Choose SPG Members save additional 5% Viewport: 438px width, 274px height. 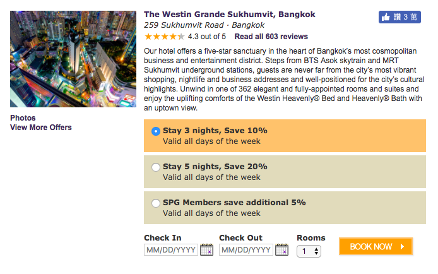tap(156, 203)
